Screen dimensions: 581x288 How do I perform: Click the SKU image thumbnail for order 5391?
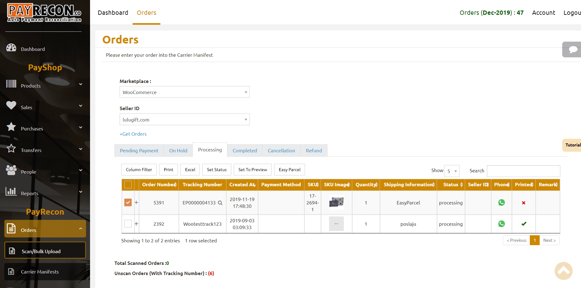coord(336,203)
